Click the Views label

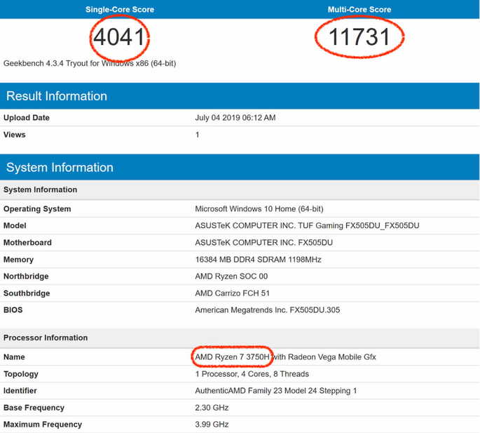(x=15, y=135)
